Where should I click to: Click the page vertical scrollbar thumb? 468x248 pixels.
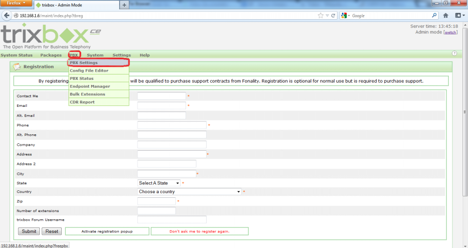(465, 112)
